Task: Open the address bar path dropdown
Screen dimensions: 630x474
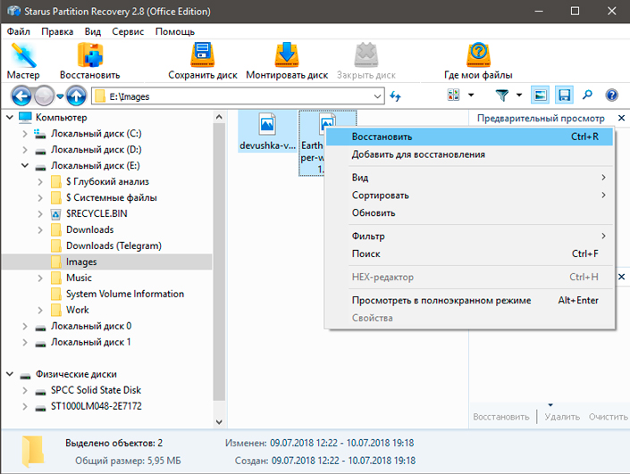Action: [379, 96]
